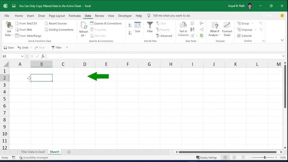Click the Ungroup outline button
288x162 pixels.
[x=245, y=30]
